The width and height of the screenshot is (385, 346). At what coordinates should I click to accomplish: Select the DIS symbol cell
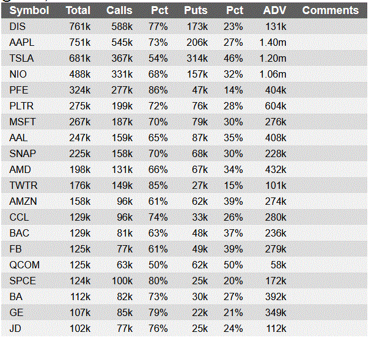pyautogui.click(x=17, y=26)
